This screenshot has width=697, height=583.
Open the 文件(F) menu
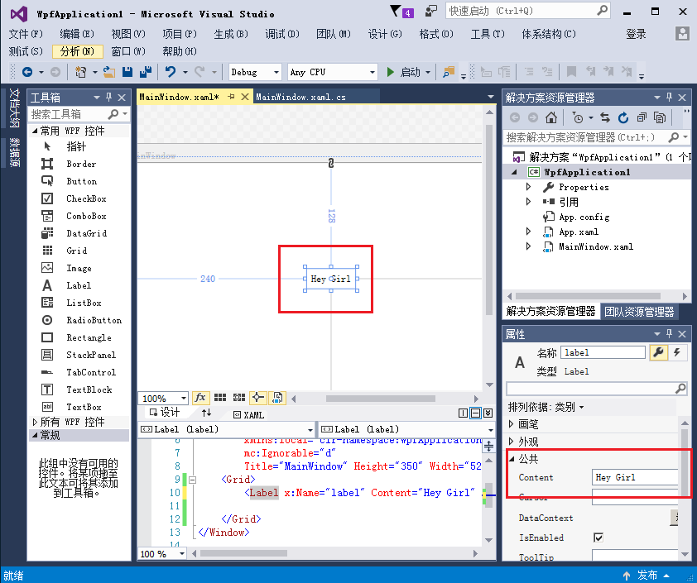coord(26,34)
